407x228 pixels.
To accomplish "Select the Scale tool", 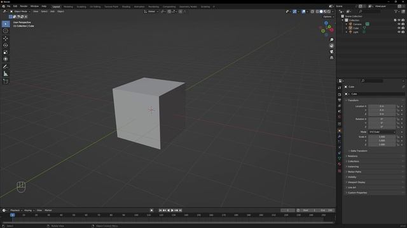I will [6, 52].
